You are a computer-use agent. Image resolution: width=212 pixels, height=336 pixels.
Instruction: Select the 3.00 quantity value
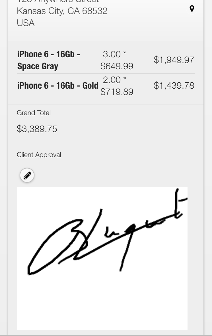click(x=112, y=54)
